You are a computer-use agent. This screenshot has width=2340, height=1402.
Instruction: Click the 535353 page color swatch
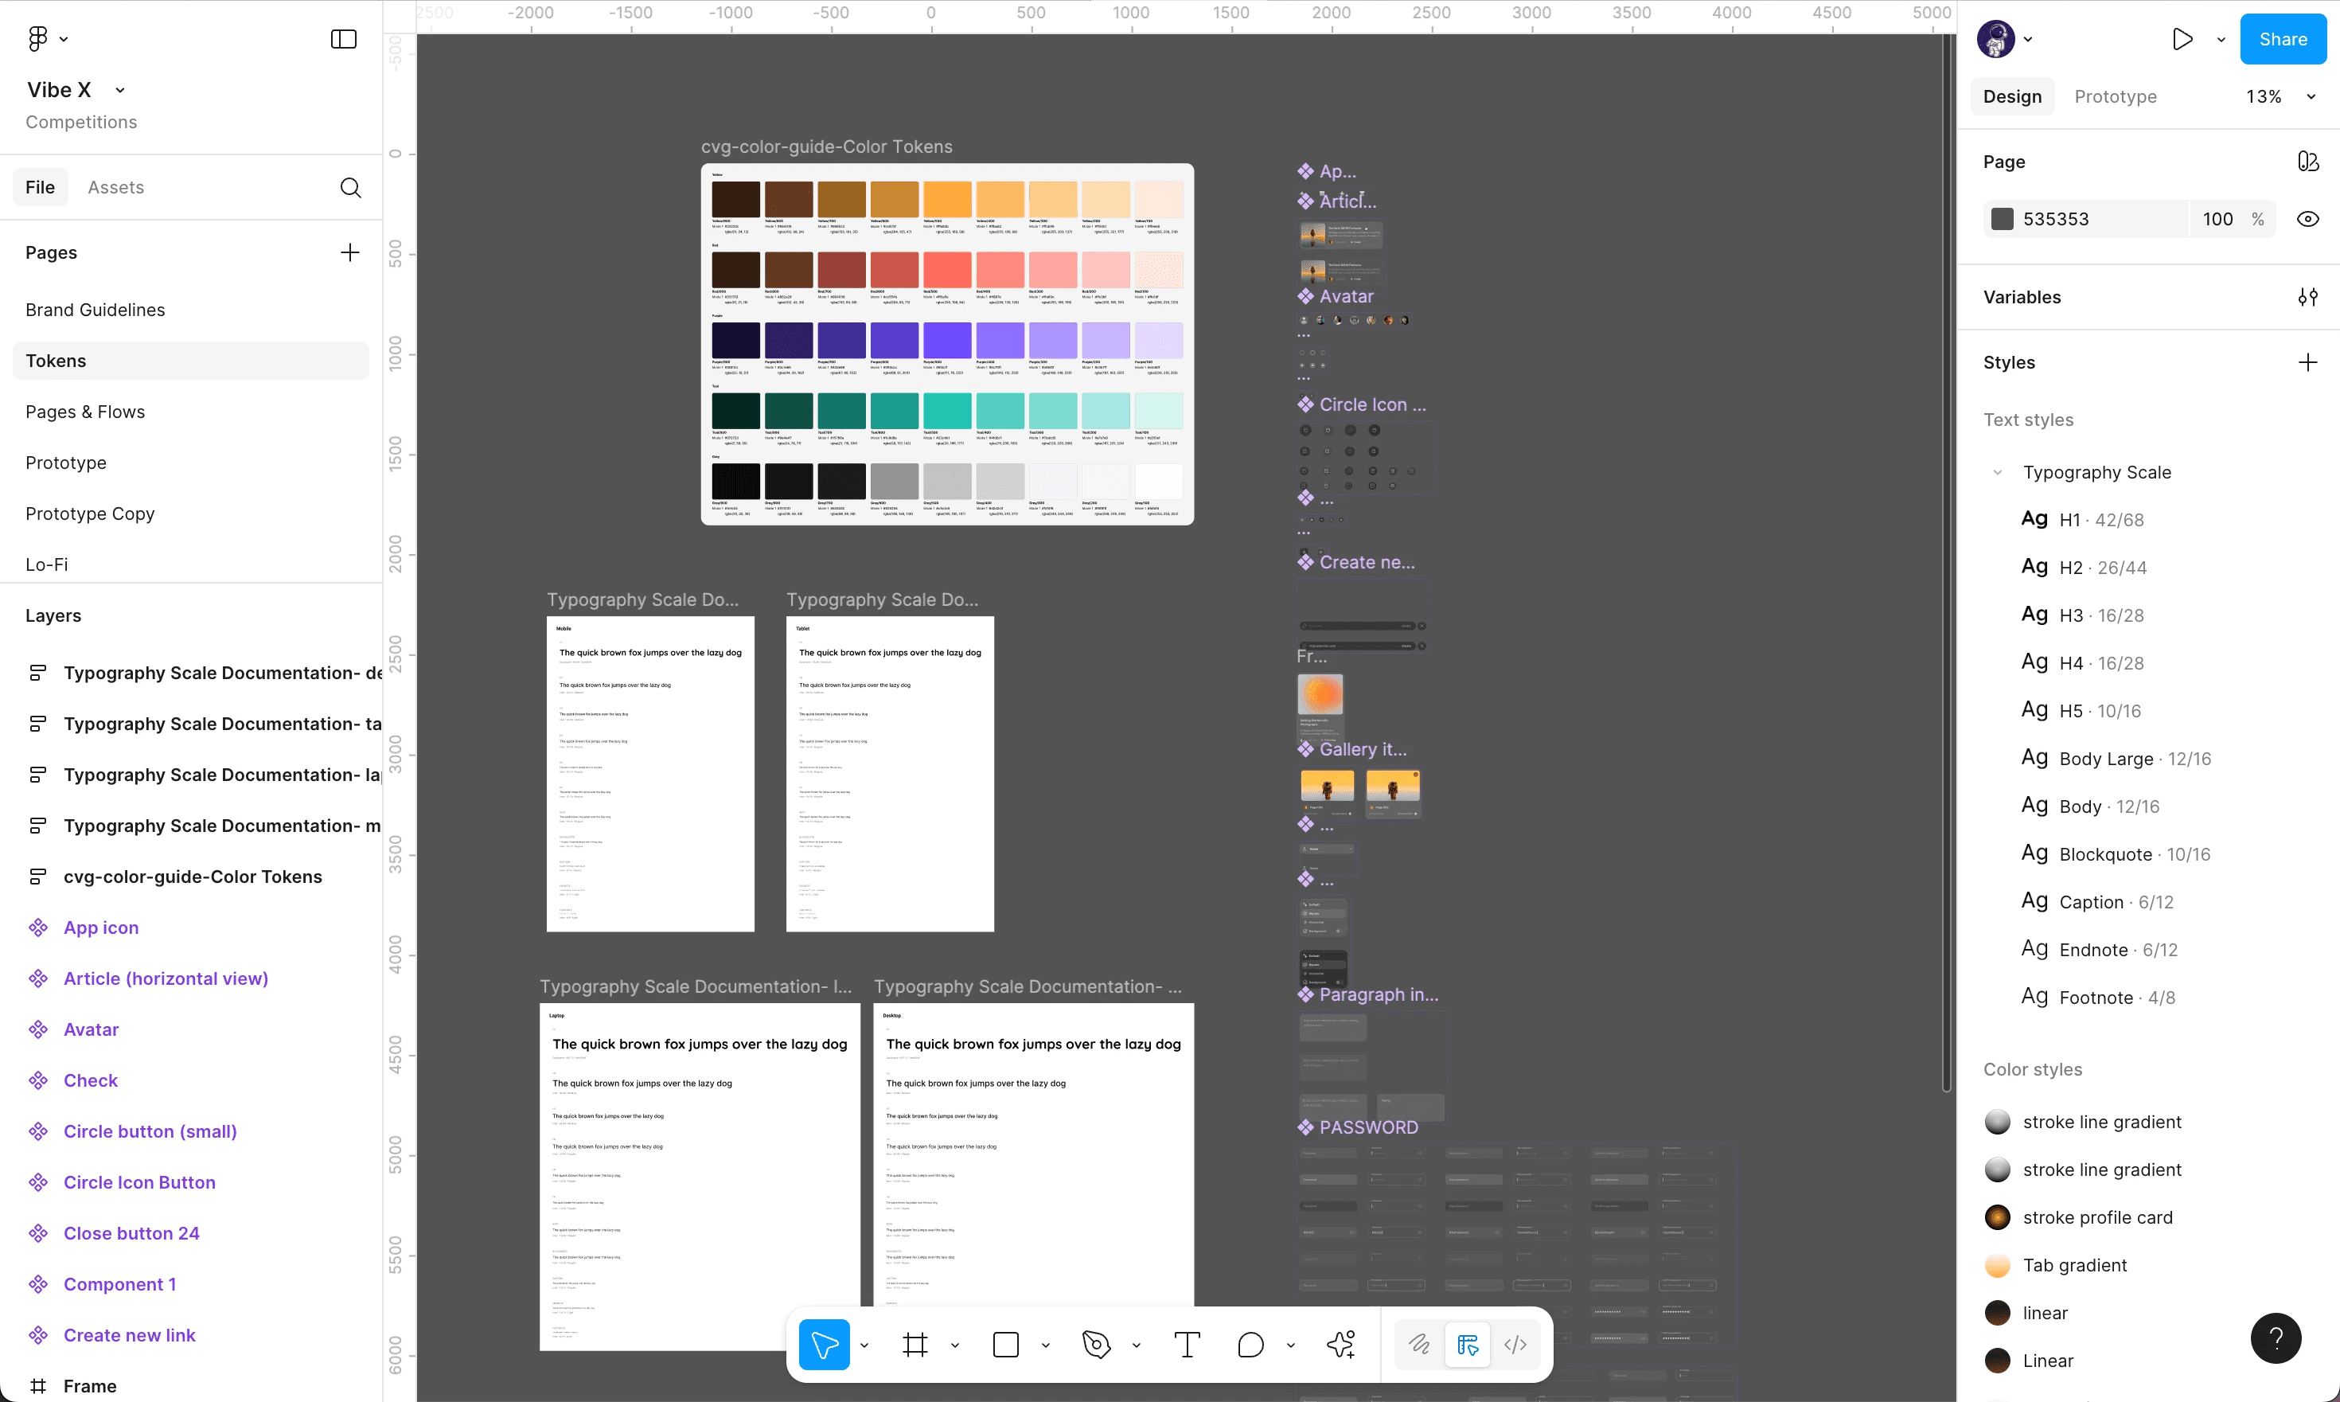point(2002,219)
